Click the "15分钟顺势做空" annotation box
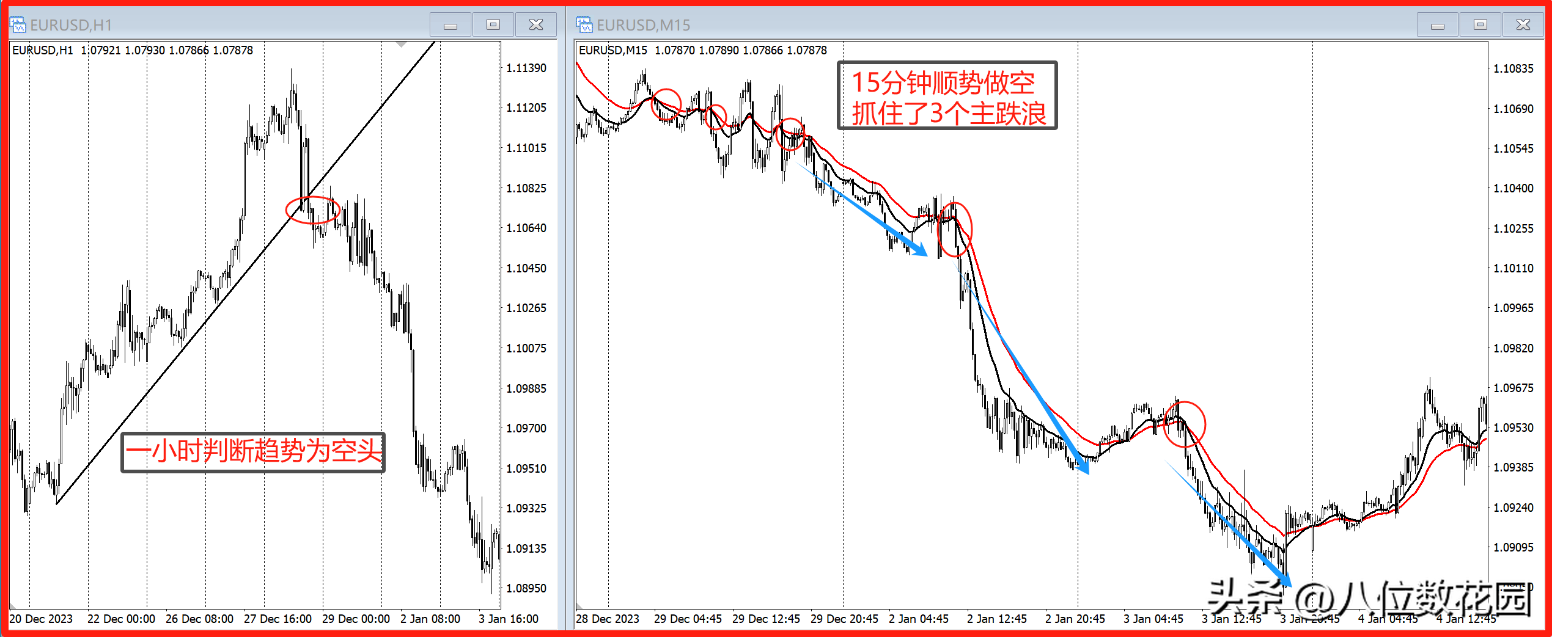1552x637 pixels. 947,96
